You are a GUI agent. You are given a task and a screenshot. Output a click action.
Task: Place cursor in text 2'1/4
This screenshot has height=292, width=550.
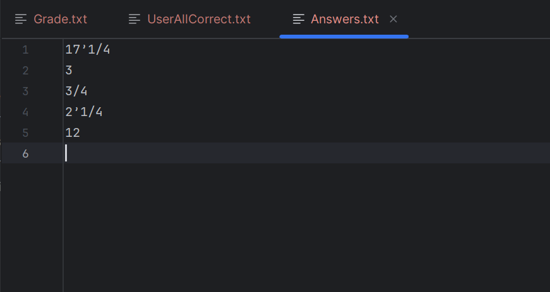coord(84,112)
